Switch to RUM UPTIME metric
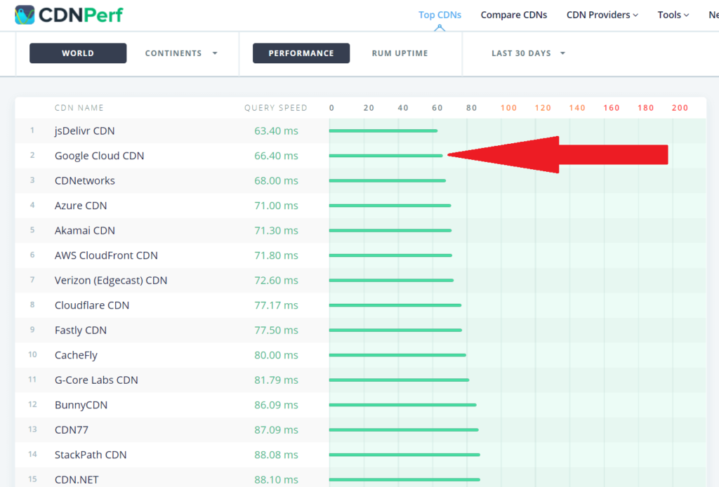 pyautogui.click(x=400, y=53)
